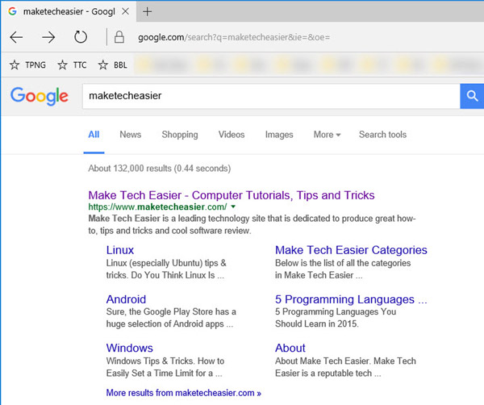484x405 pixels.
Task: Click the address bar URL
Action: [x=234, y=37]
